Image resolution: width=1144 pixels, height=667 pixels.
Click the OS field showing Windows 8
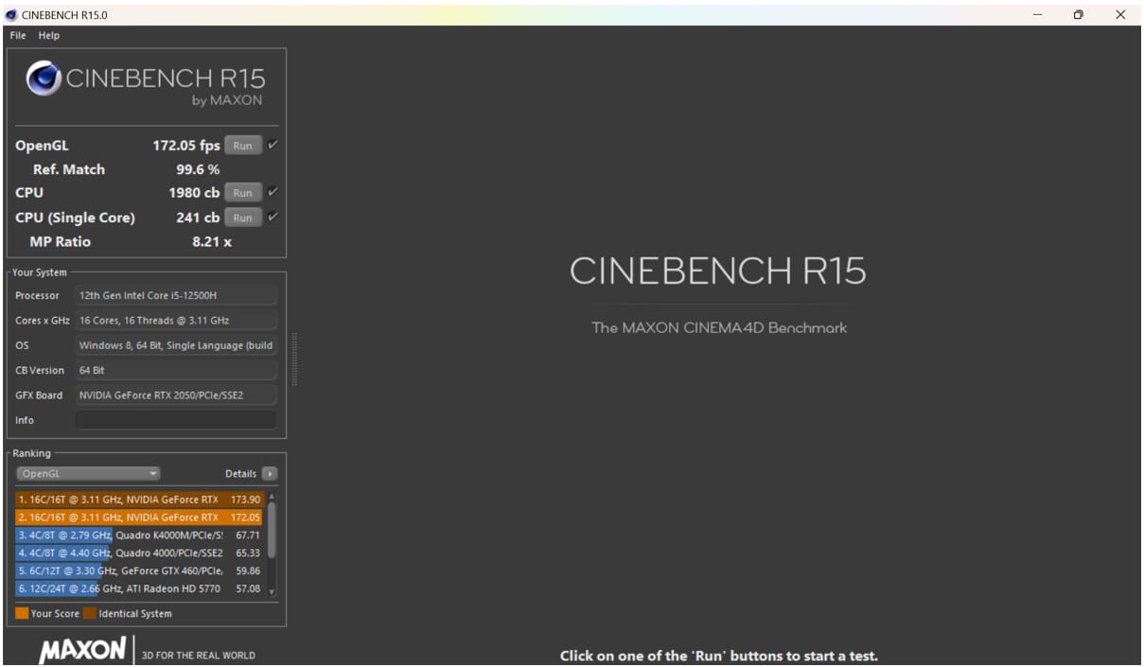176,345
